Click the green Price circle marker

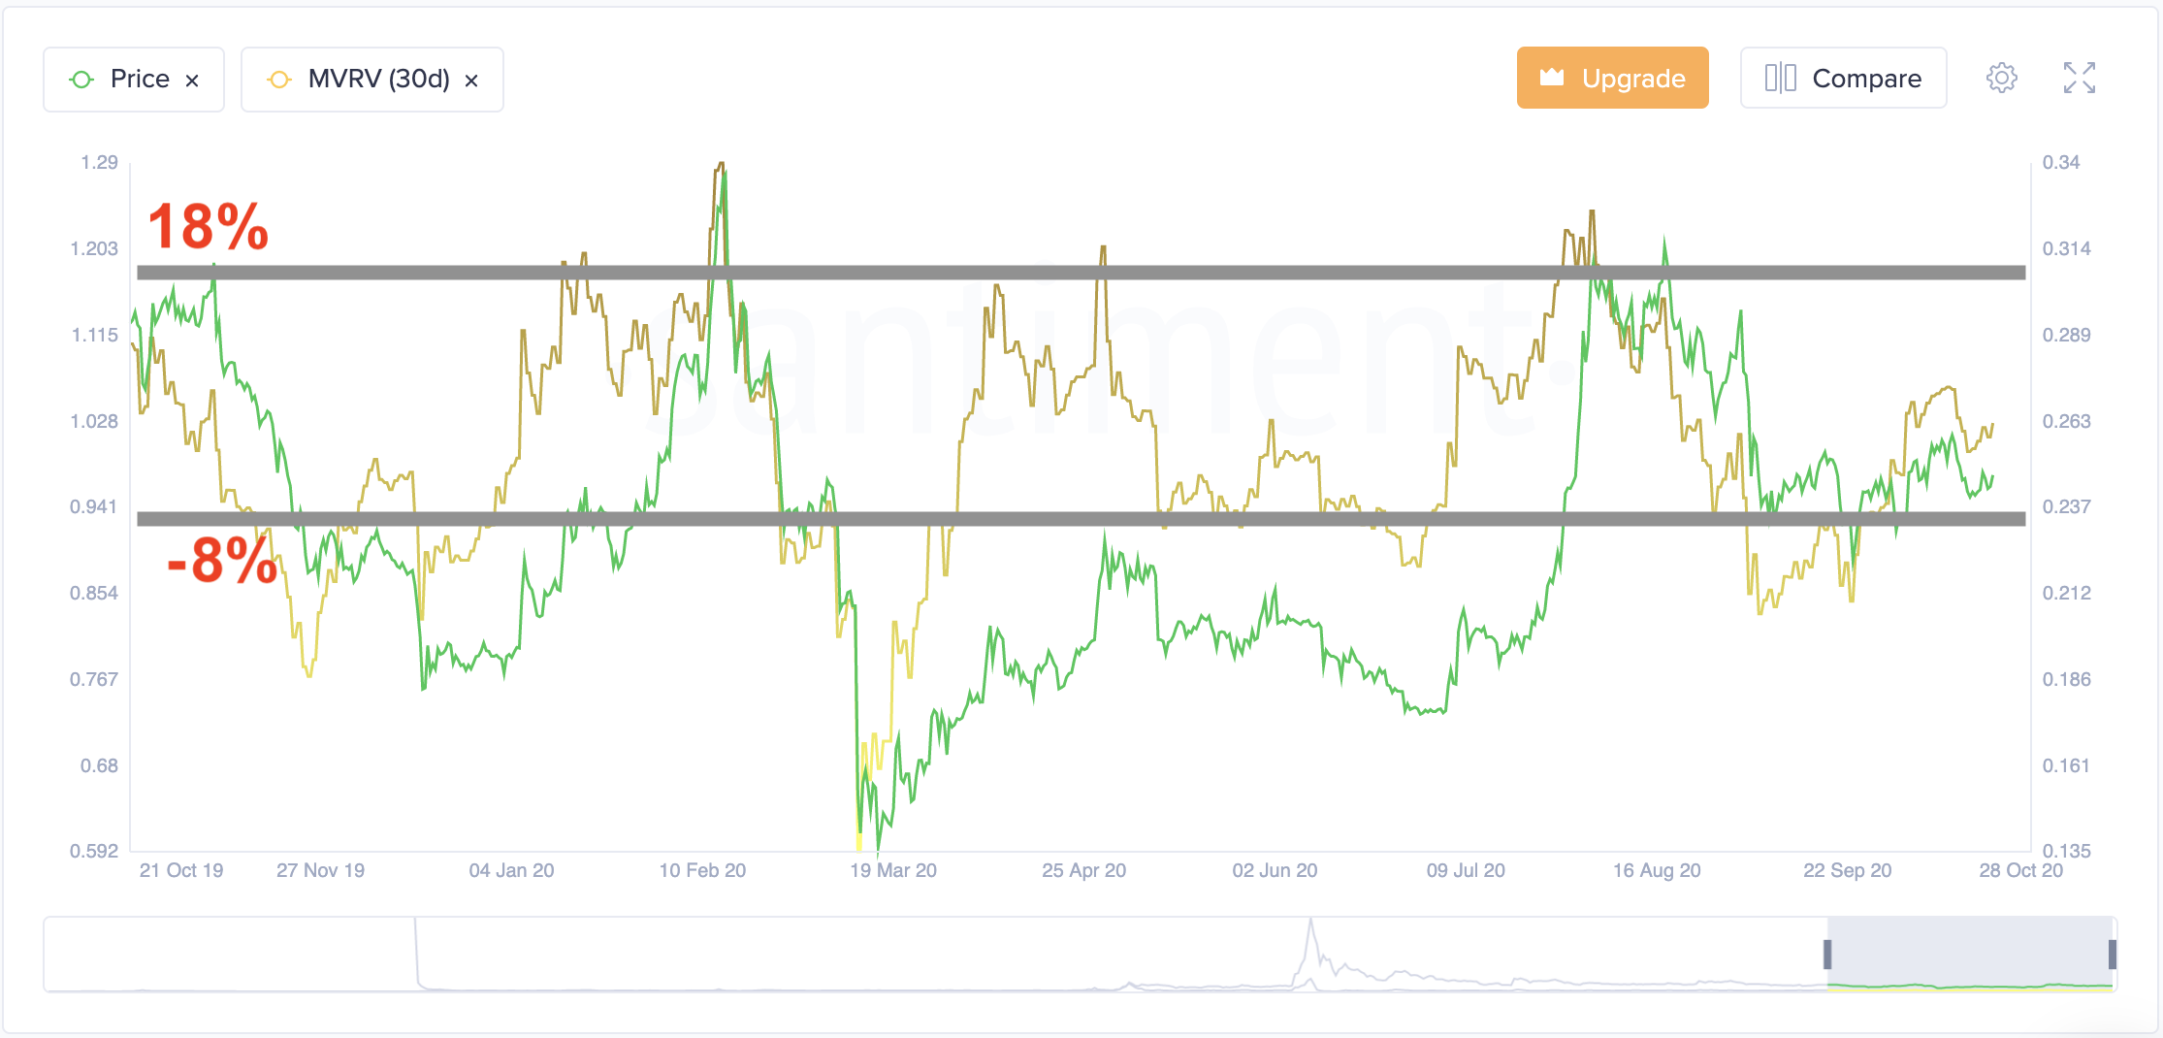point(82,80)
